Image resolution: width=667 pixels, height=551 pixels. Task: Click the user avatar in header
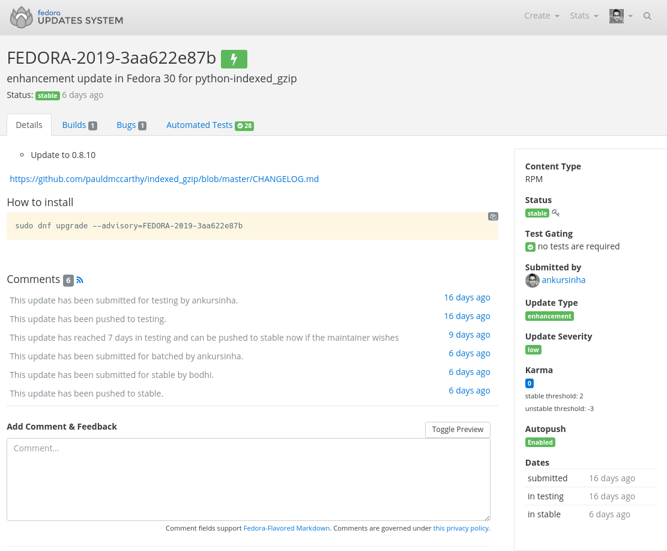point(616,16)
